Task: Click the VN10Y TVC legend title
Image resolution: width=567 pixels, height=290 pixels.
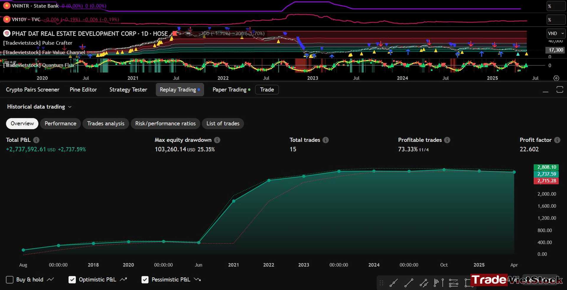Action: click(26, 19)
